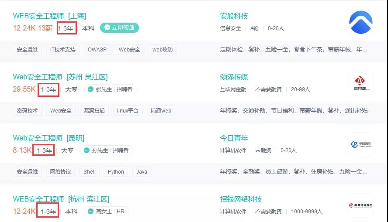The height and width of the screenshot is (222, 388).
Task: Click the 密码技术 skill tag
Action: (x=27, y=111)
